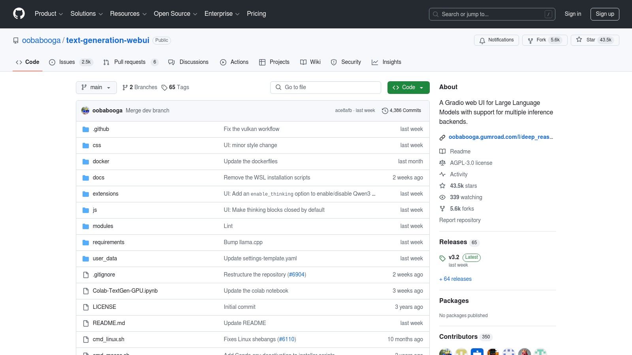The width and height of the screenshot is (632, 355).
Task: Select the Code repository tab
Action: (28, 62)
